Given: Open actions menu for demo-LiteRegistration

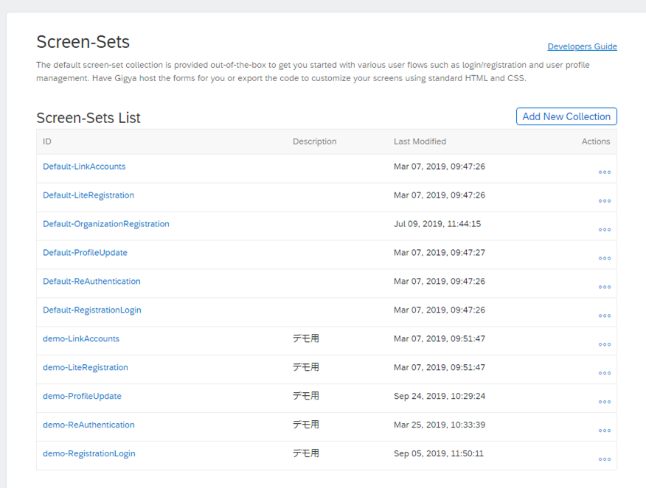Looking at the screenshot, I should click(x=605, y=373).
